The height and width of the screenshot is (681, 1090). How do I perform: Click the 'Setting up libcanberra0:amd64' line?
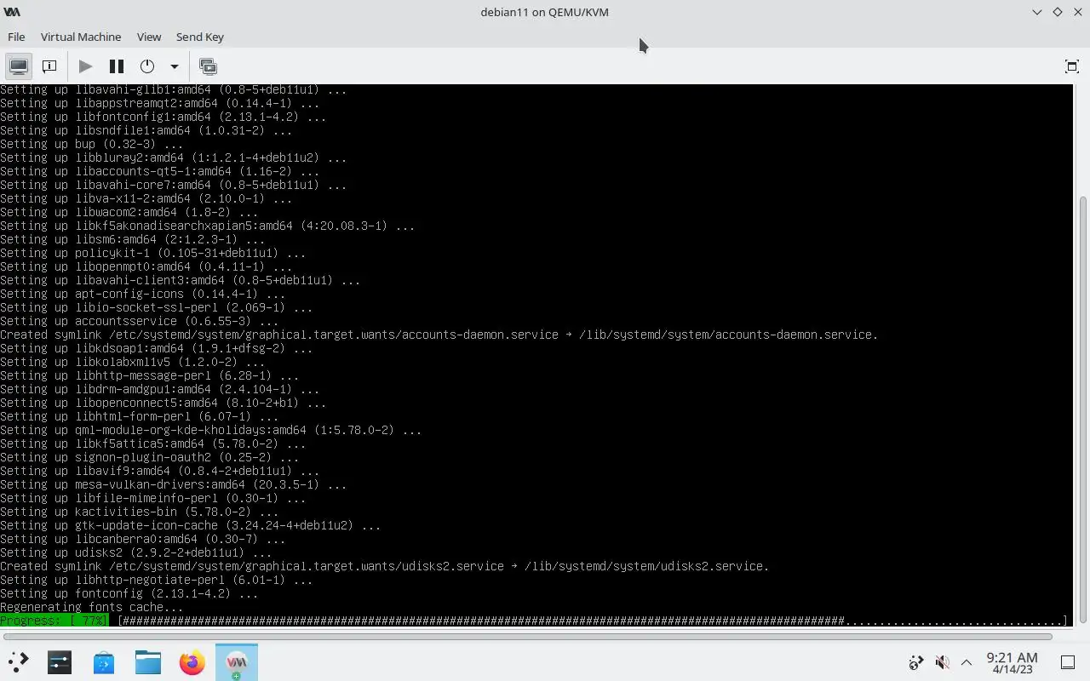[143, 539]
